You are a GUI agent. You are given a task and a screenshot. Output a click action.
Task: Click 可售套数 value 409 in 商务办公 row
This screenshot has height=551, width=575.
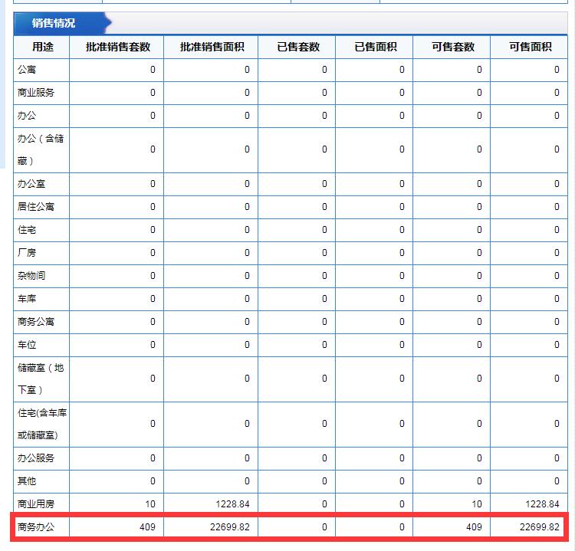pyautogui.click(x=474, y=527)
